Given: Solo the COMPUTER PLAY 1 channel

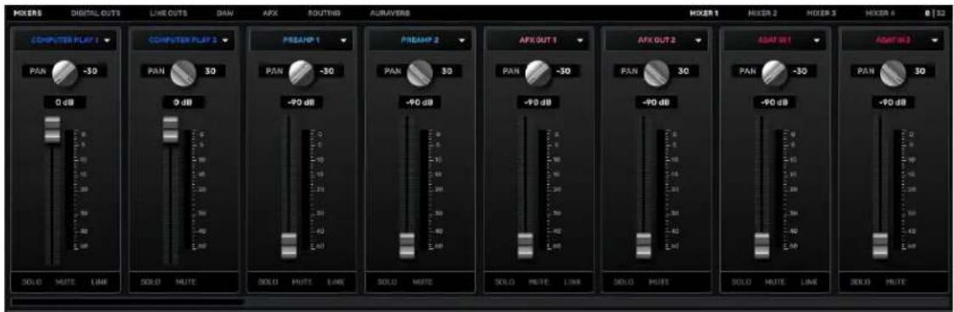Looking at the screenshot, I should coord(31,281).
